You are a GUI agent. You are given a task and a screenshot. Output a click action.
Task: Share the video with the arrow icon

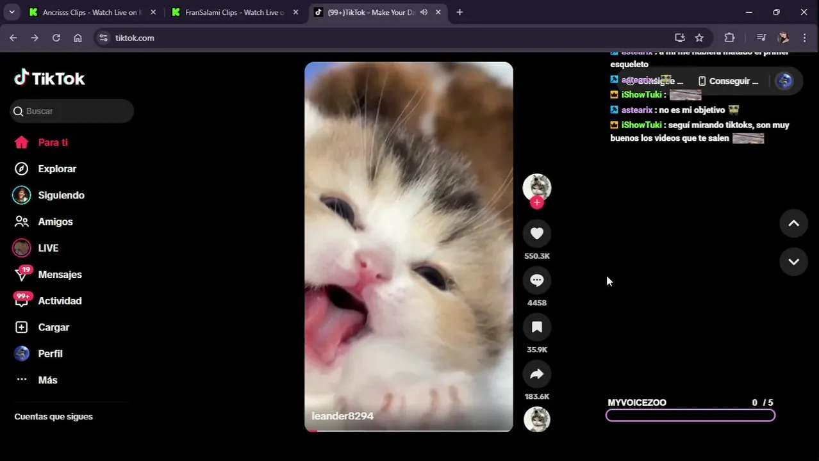(x=537, y=374)
